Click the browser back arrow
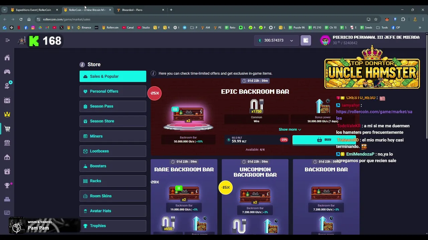 pyautogui.click(x=5, y=19)
